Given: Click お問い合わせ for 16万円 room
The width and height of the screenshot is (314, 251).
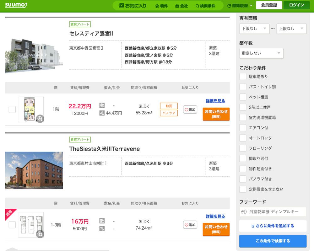Looking at the screenshot, I should pos(216,229).
